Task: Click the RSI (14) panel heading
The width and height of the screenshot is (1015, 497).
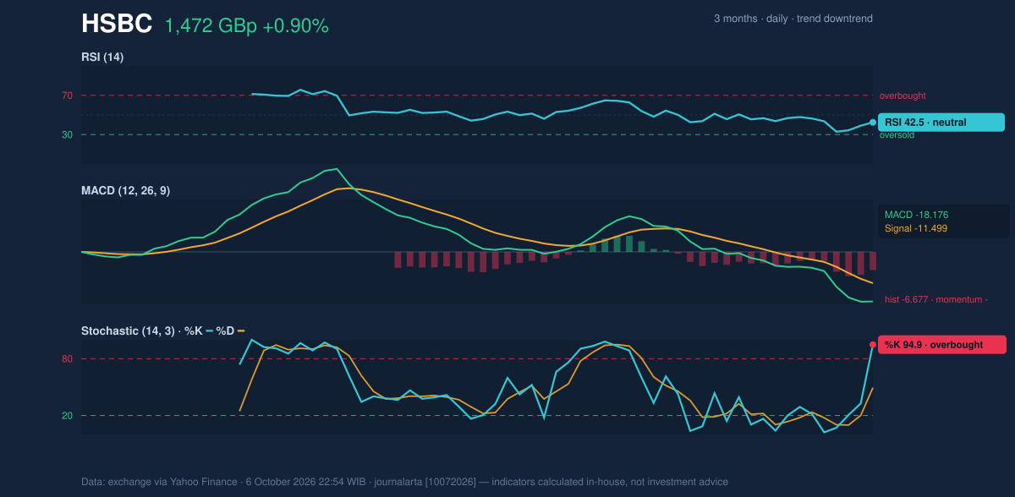Action: pyautogui.click(x=102, y=57)
